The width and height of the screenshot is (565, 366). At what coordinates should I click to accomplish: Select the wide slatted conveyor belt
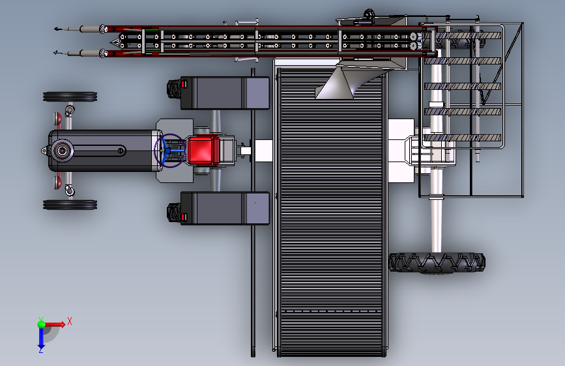[330, 212]
